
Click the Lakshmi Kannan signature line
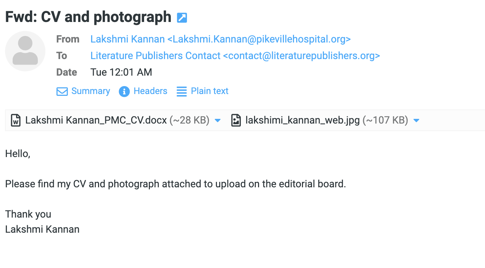pos(42,229)
